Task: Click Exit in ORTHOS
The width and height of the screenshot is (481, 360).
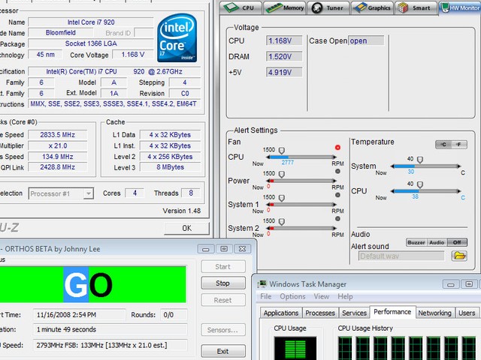Action: tap(223, 351)
